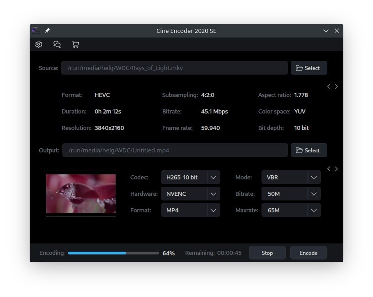Click next arrow beside source info
373x297 pixels.
[336, 86]
